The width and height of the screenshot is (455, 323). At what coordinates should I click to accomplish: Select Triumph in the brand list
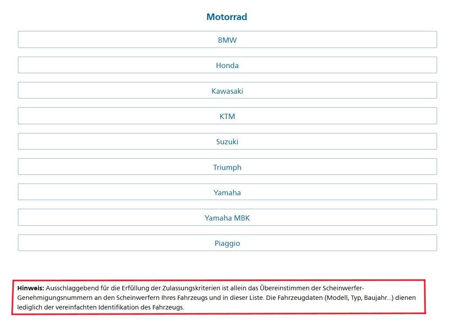tap(227, 167)
